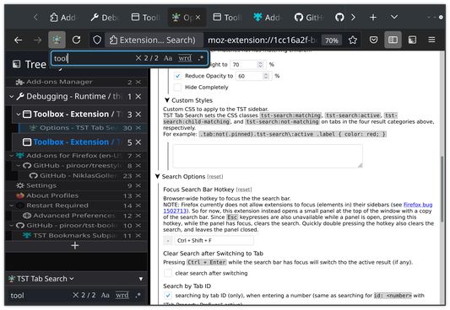
Task: Clear the bottom sidebar search with X
Action: click(75, 295)
